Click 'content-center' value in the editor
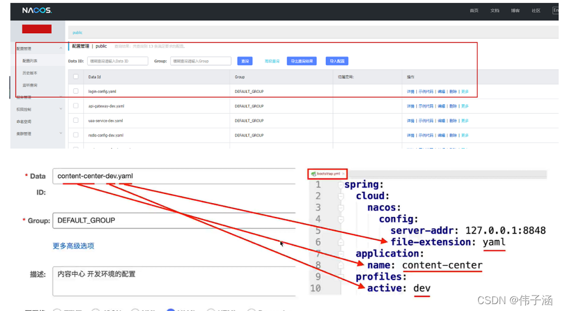Image resolution: width=561 pixels, height=311 pixels. 442,265
